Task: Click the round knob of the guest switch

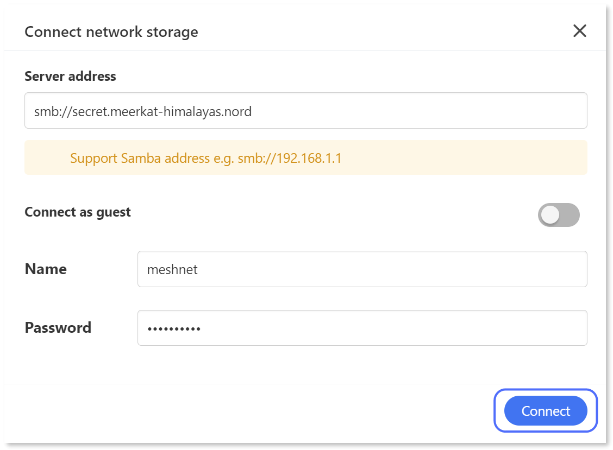Action: click(550, 215)
